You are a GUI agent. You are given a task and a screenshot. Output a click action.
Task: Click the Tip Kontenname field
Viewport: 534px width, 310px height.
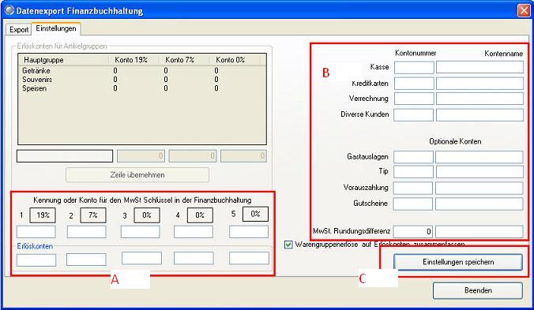479,172
